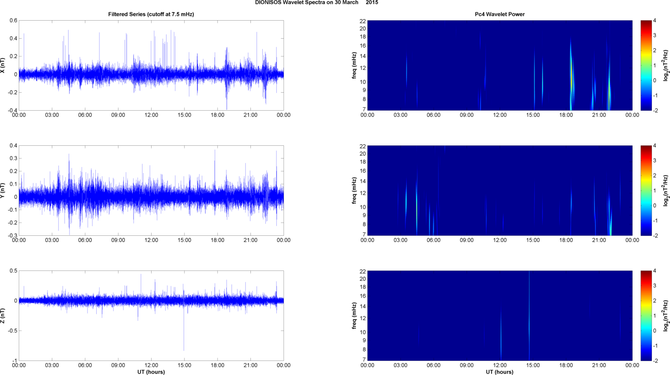This screenshot has height=375, width=670.
Task: Click the 8 frequency tick on the bottom wavelet plot
Action: point(364,350)
